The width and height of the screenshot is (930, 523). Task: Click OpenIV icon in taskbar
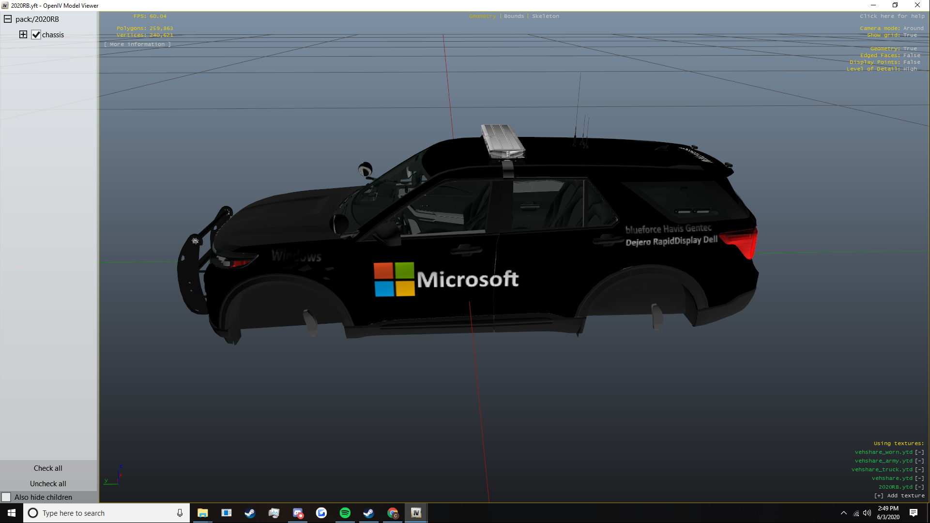coord(416,513)
